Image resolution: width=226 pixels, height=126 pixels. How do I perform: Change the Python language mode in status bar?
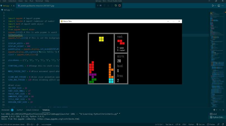(x=191, y=124)
